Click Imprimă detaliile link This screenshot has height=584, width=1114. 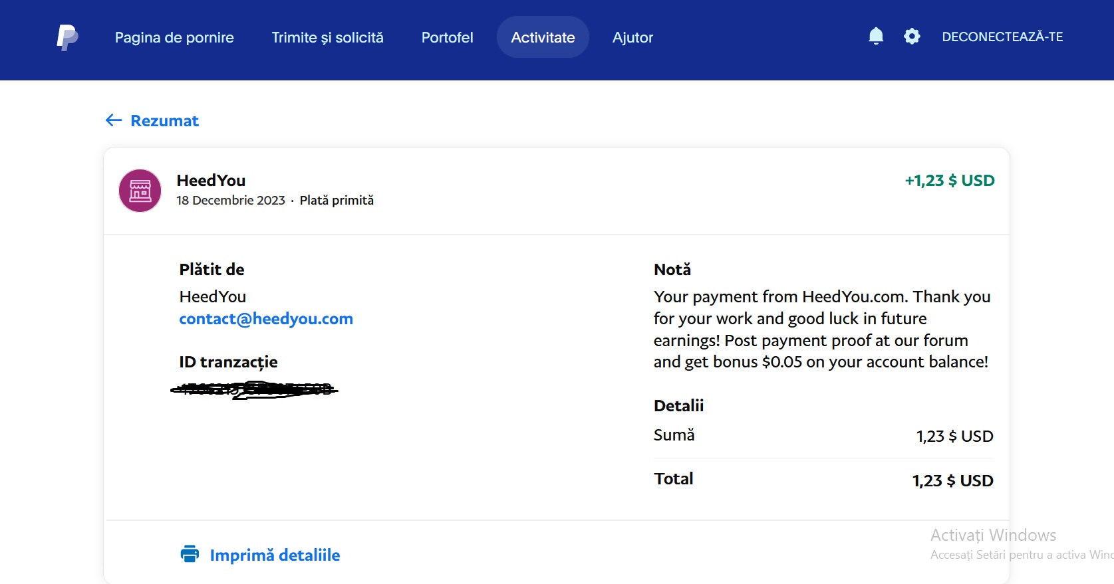tap(275, 555)
